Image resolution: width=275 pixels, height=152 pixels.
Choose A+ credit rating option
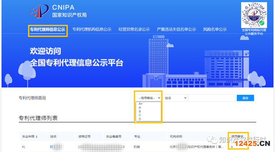pos(141,104)
